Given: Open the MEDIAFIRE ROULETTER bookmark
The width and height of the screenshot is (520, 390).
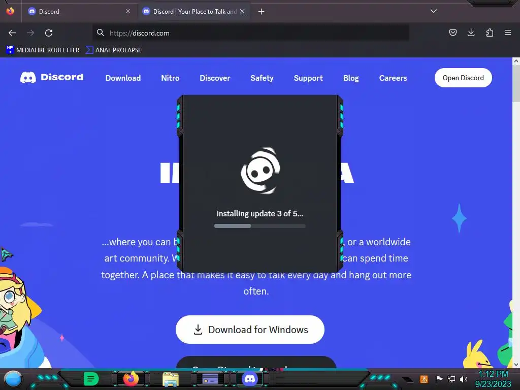Looking at the screenshot, I should (x=43, y=50).
